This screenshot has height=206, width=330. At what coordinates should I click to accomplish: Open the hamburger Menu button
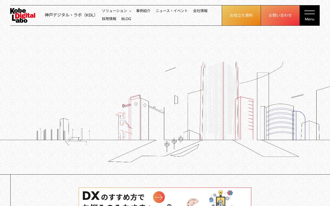pos(309,15)
